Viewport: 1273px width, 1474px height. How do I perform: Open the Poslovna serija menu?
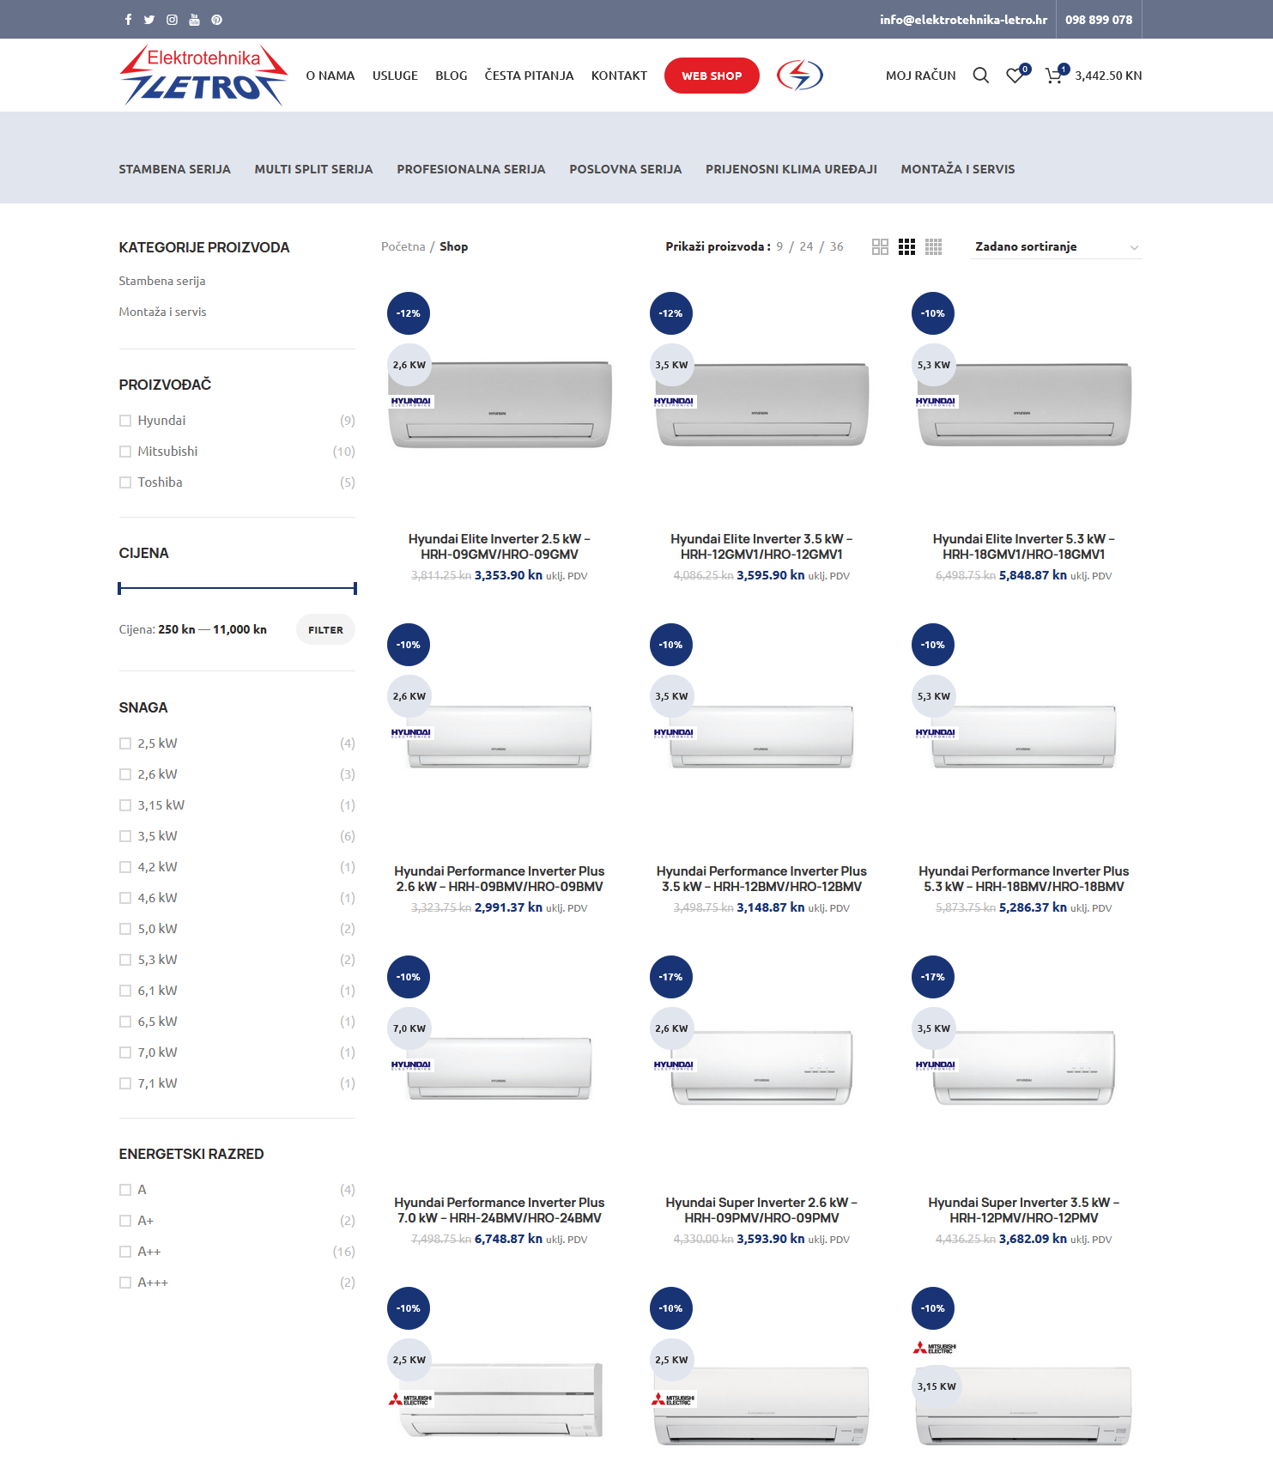click(x=626, y=169)
